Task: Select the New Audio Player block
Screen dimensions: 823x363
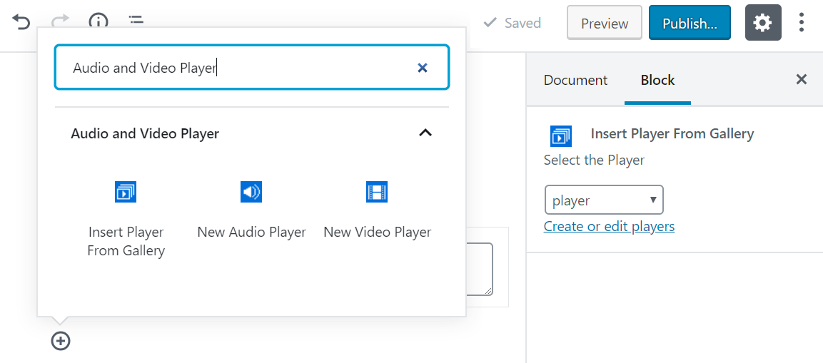Action: tap(251, 210)
